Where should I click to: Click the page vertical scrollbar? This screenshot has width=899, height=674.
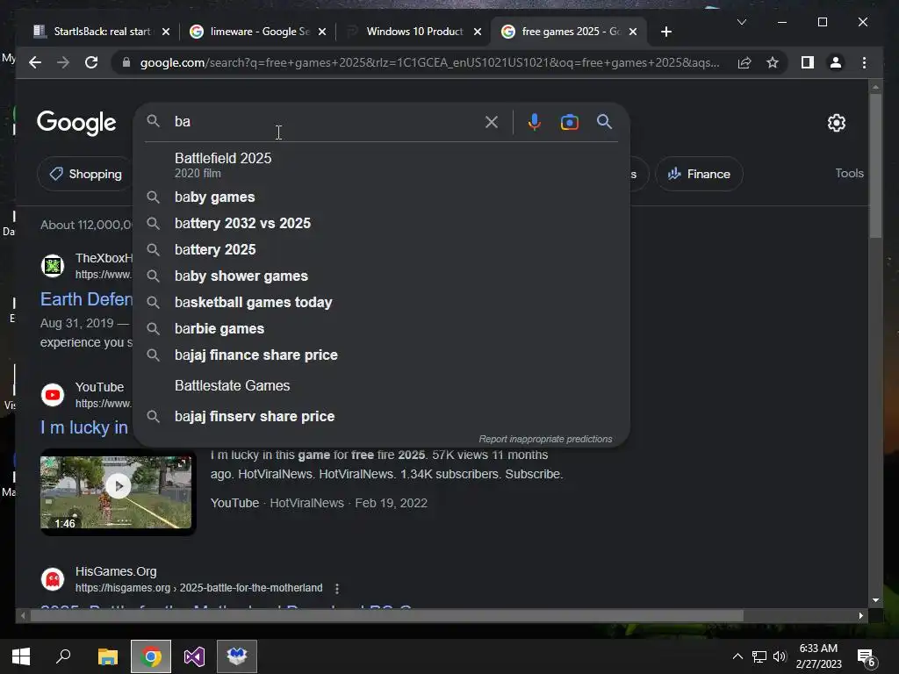[875, 165]
